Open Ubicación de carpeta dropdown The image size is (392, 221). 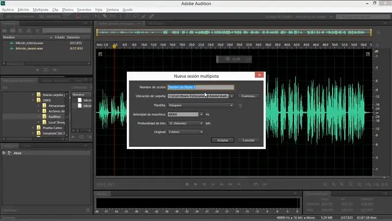pyautogui.click(x=232, y=96)
